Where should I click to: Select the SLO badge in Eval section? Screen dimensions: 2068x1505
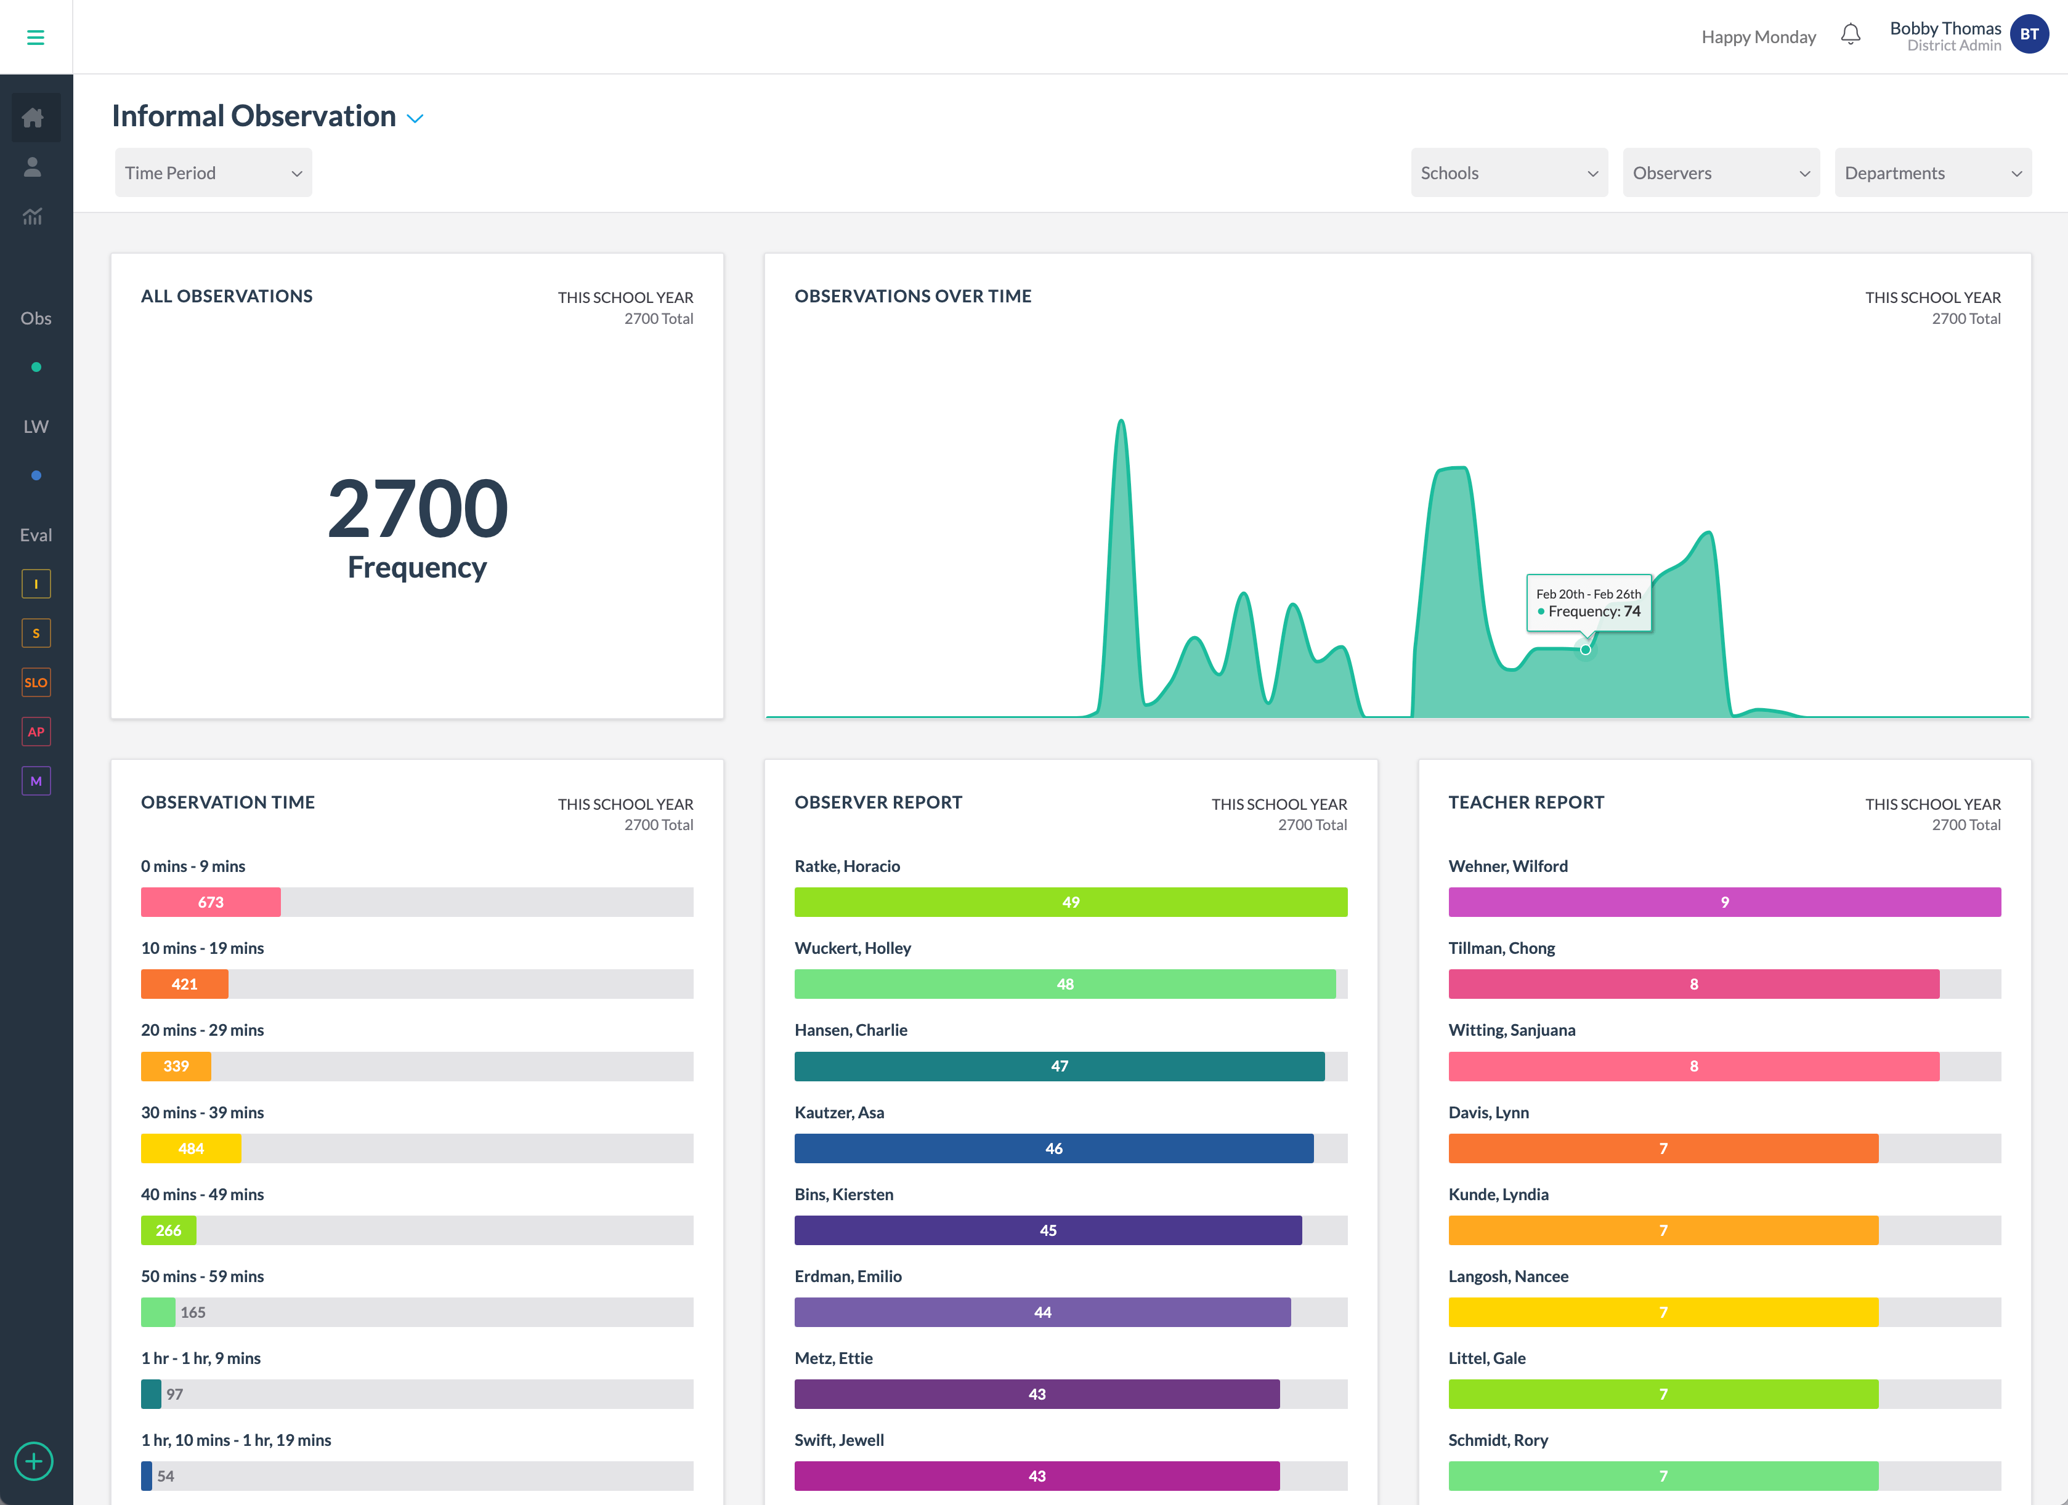point(36,682)
